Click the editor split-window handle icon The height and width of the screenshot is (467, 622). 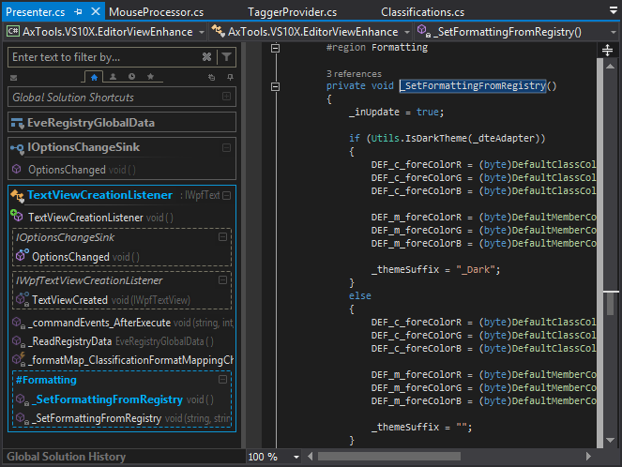(607, 51)
